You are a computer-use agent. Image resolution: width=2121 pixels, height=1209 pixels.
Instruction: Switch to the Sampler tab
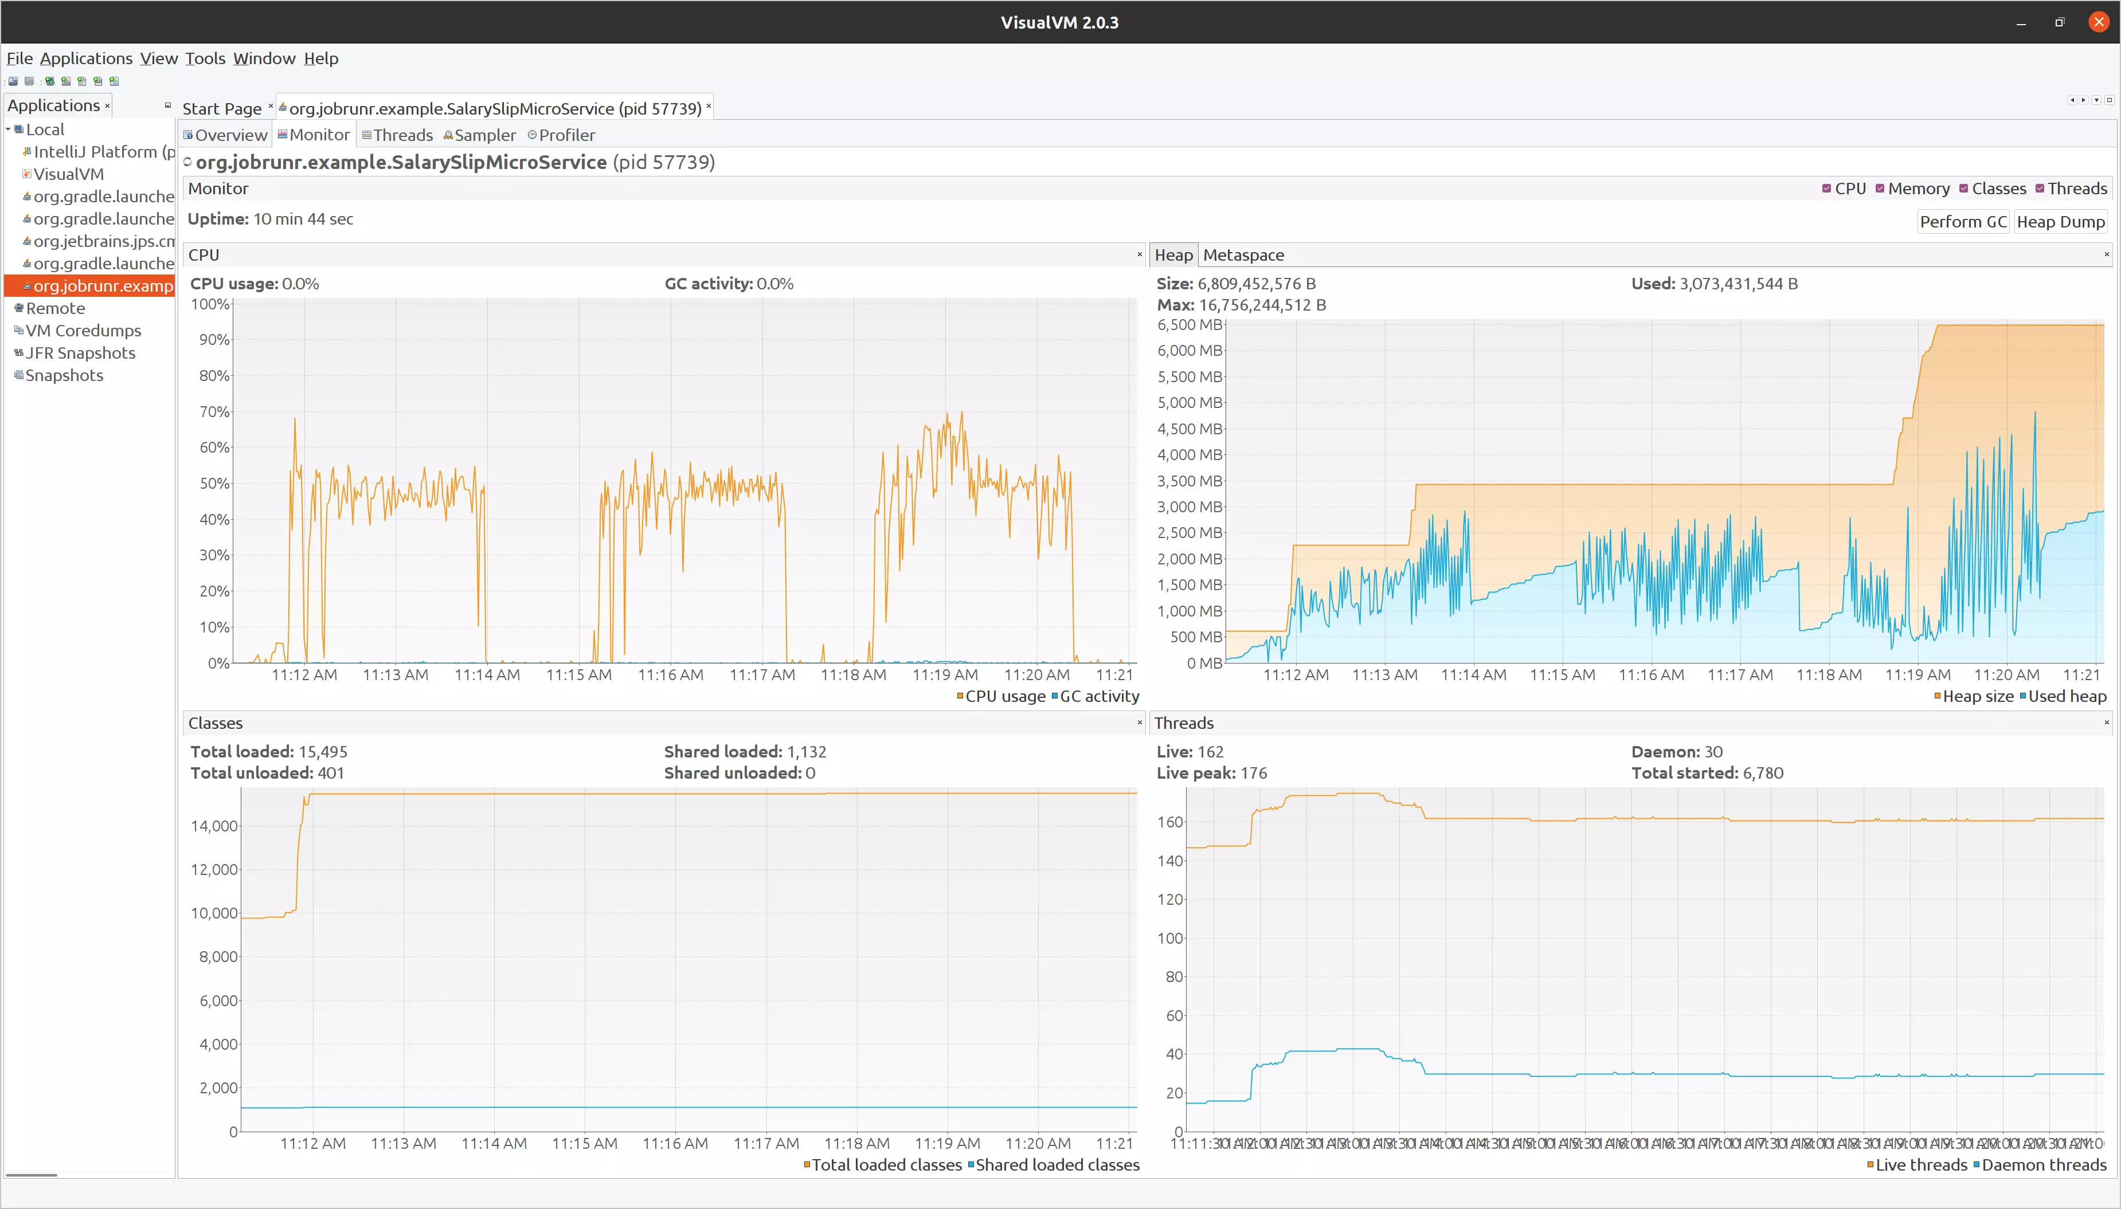click(x=479, y=135)
